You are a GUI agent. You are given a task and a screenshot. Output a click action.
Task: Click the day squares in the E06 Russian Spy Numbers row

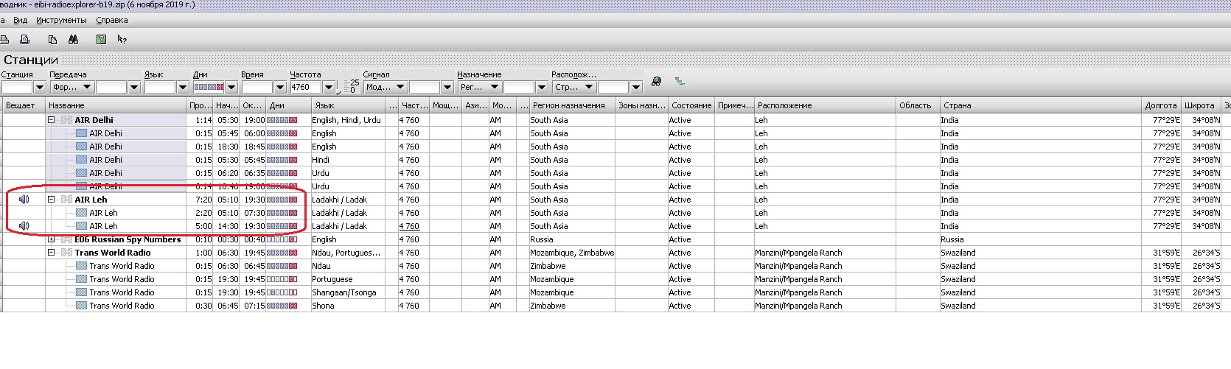click(x=282, y=239)
